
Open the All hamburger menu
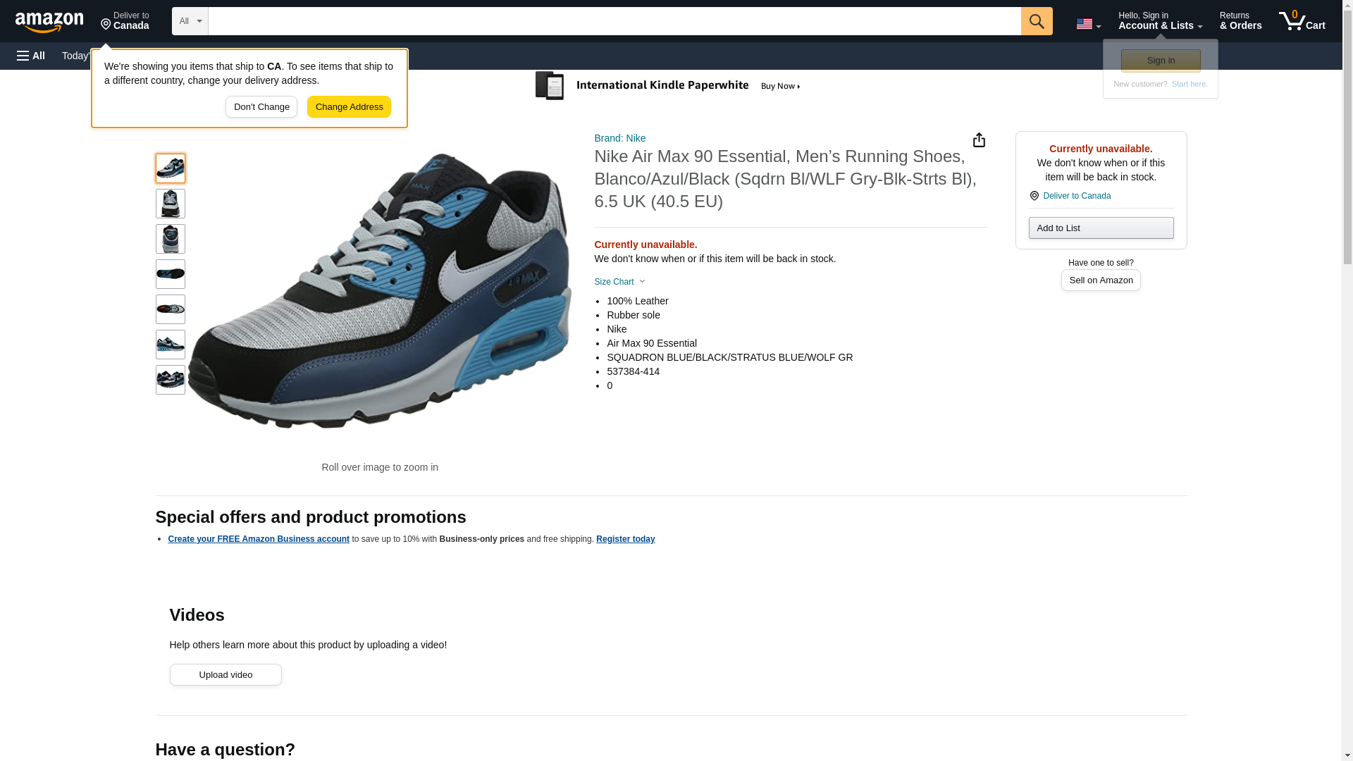tap(31, 56)
